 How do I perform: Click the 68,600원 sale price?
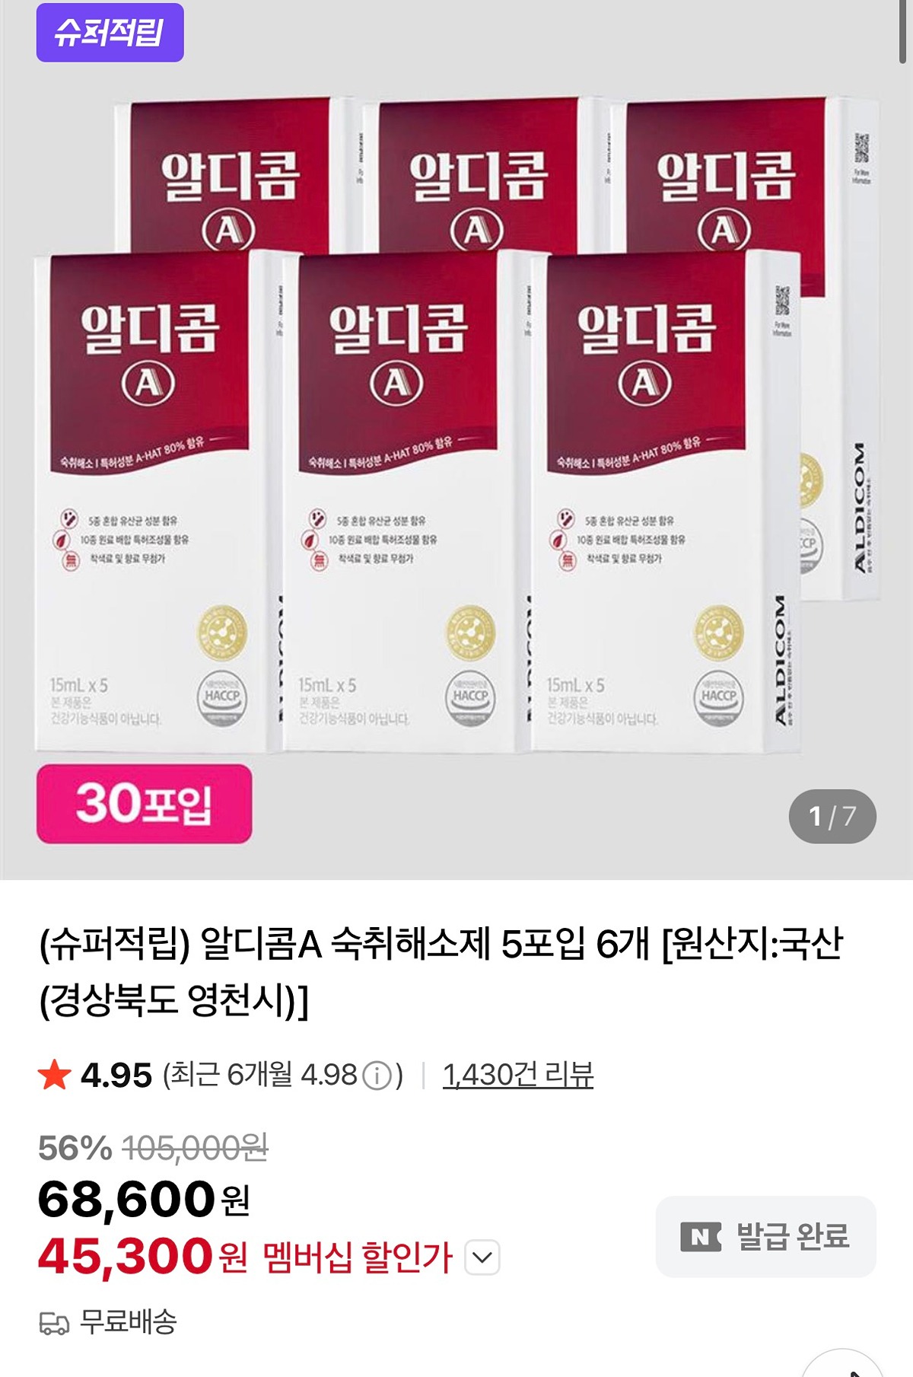click(x=144, y=1200)
